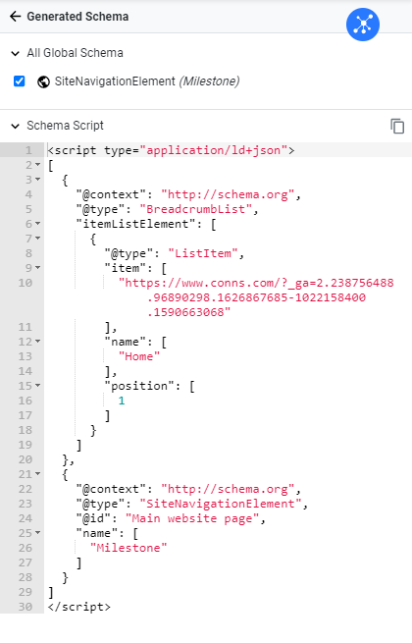Click the back arrow beside Generated Schema
Image resolution: width=412 pixels, height=643 pixels.
[15, 17]
